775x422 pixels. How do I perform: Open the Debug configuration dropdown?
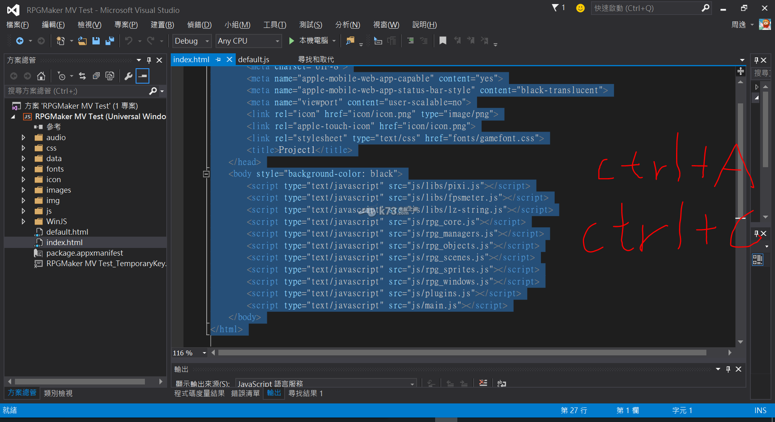pyautogui.click(x=192, y=41)
